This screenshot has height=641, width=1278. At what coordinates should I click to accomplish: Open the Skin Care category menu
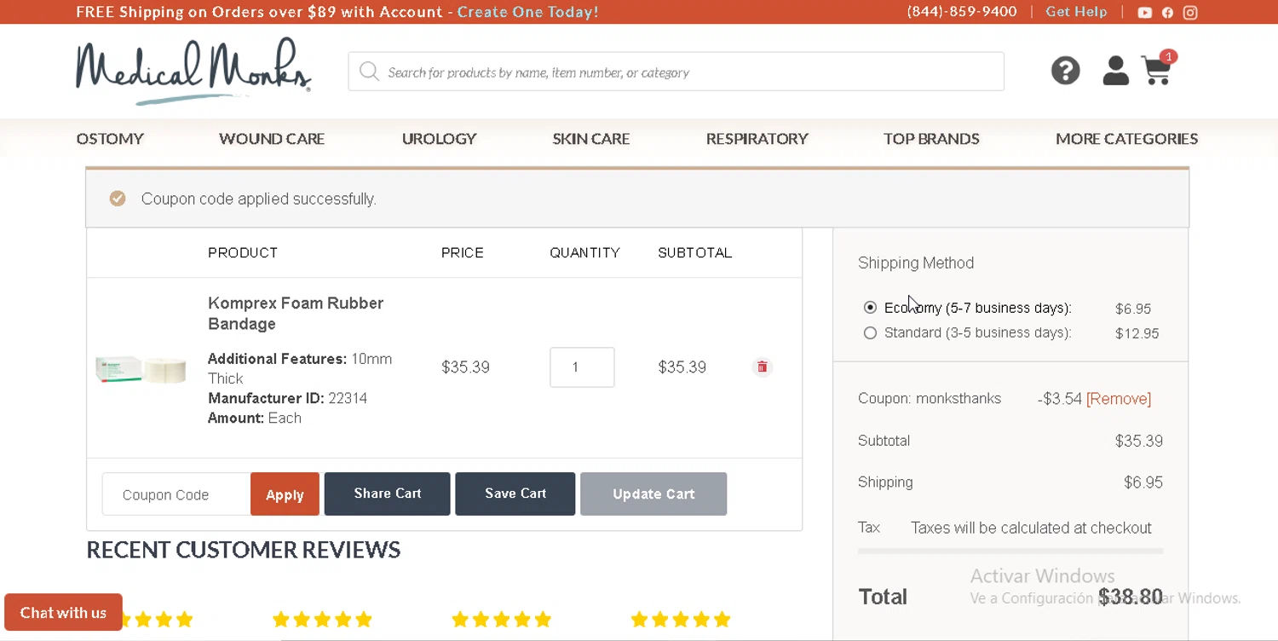pos(591,138)
